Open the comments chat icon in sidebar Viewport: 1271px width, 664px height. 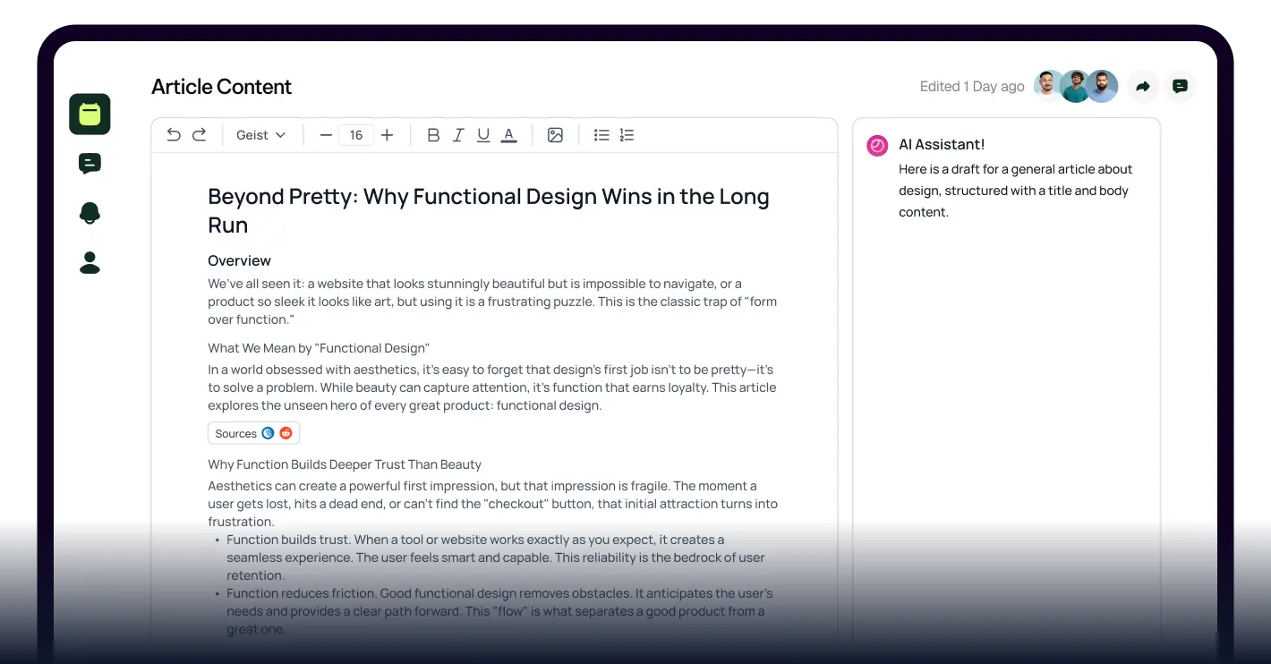[x=89, y=163]
